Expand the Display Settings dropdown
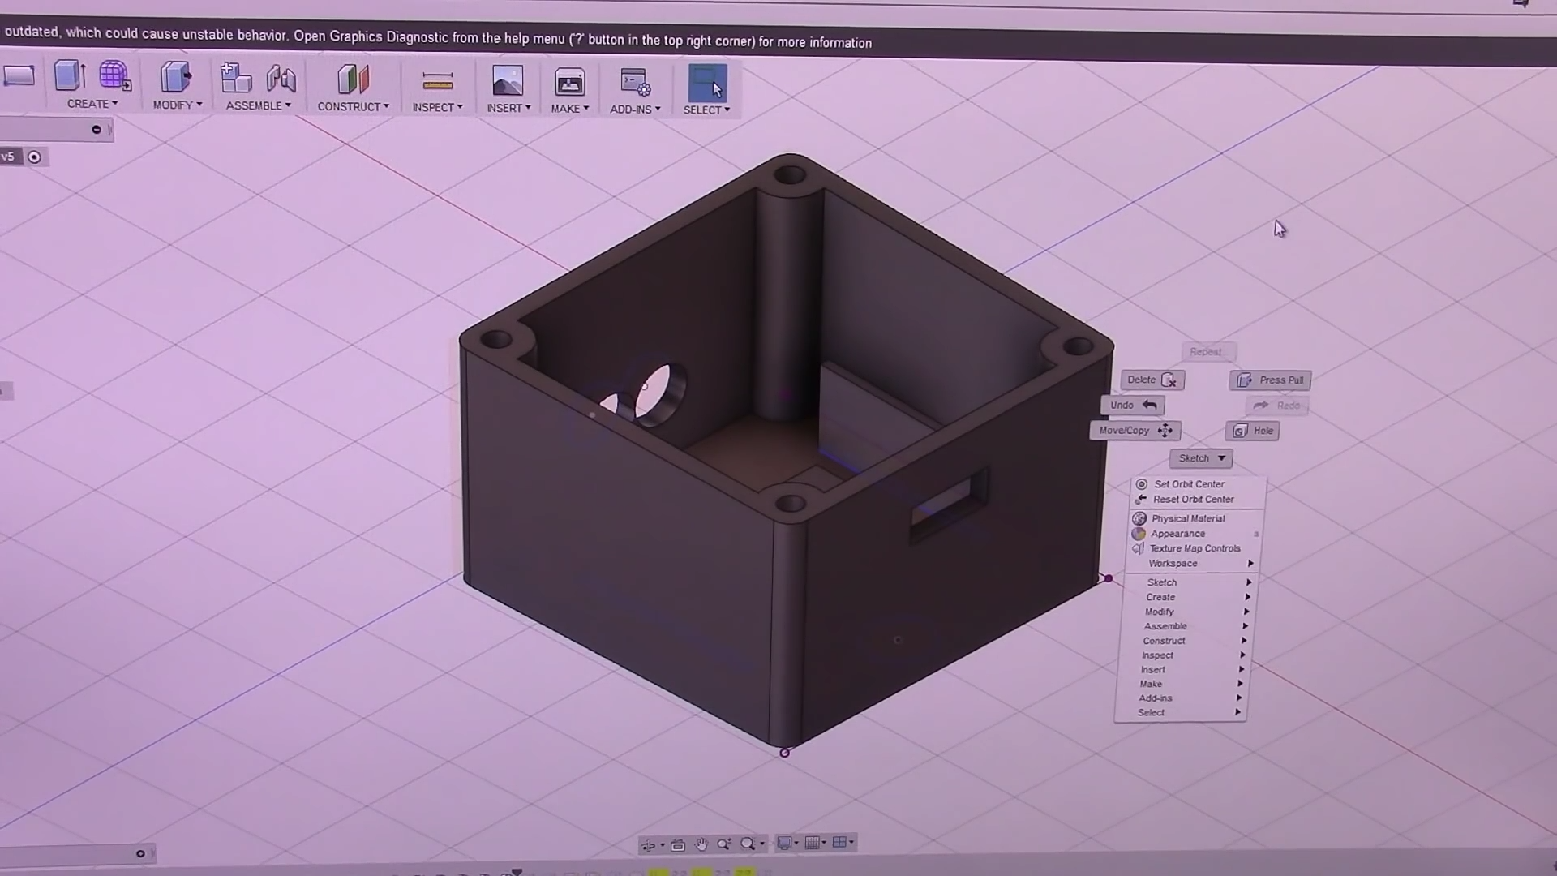The width and height of the screenshot is (1557, 876). tap(787, 843)
